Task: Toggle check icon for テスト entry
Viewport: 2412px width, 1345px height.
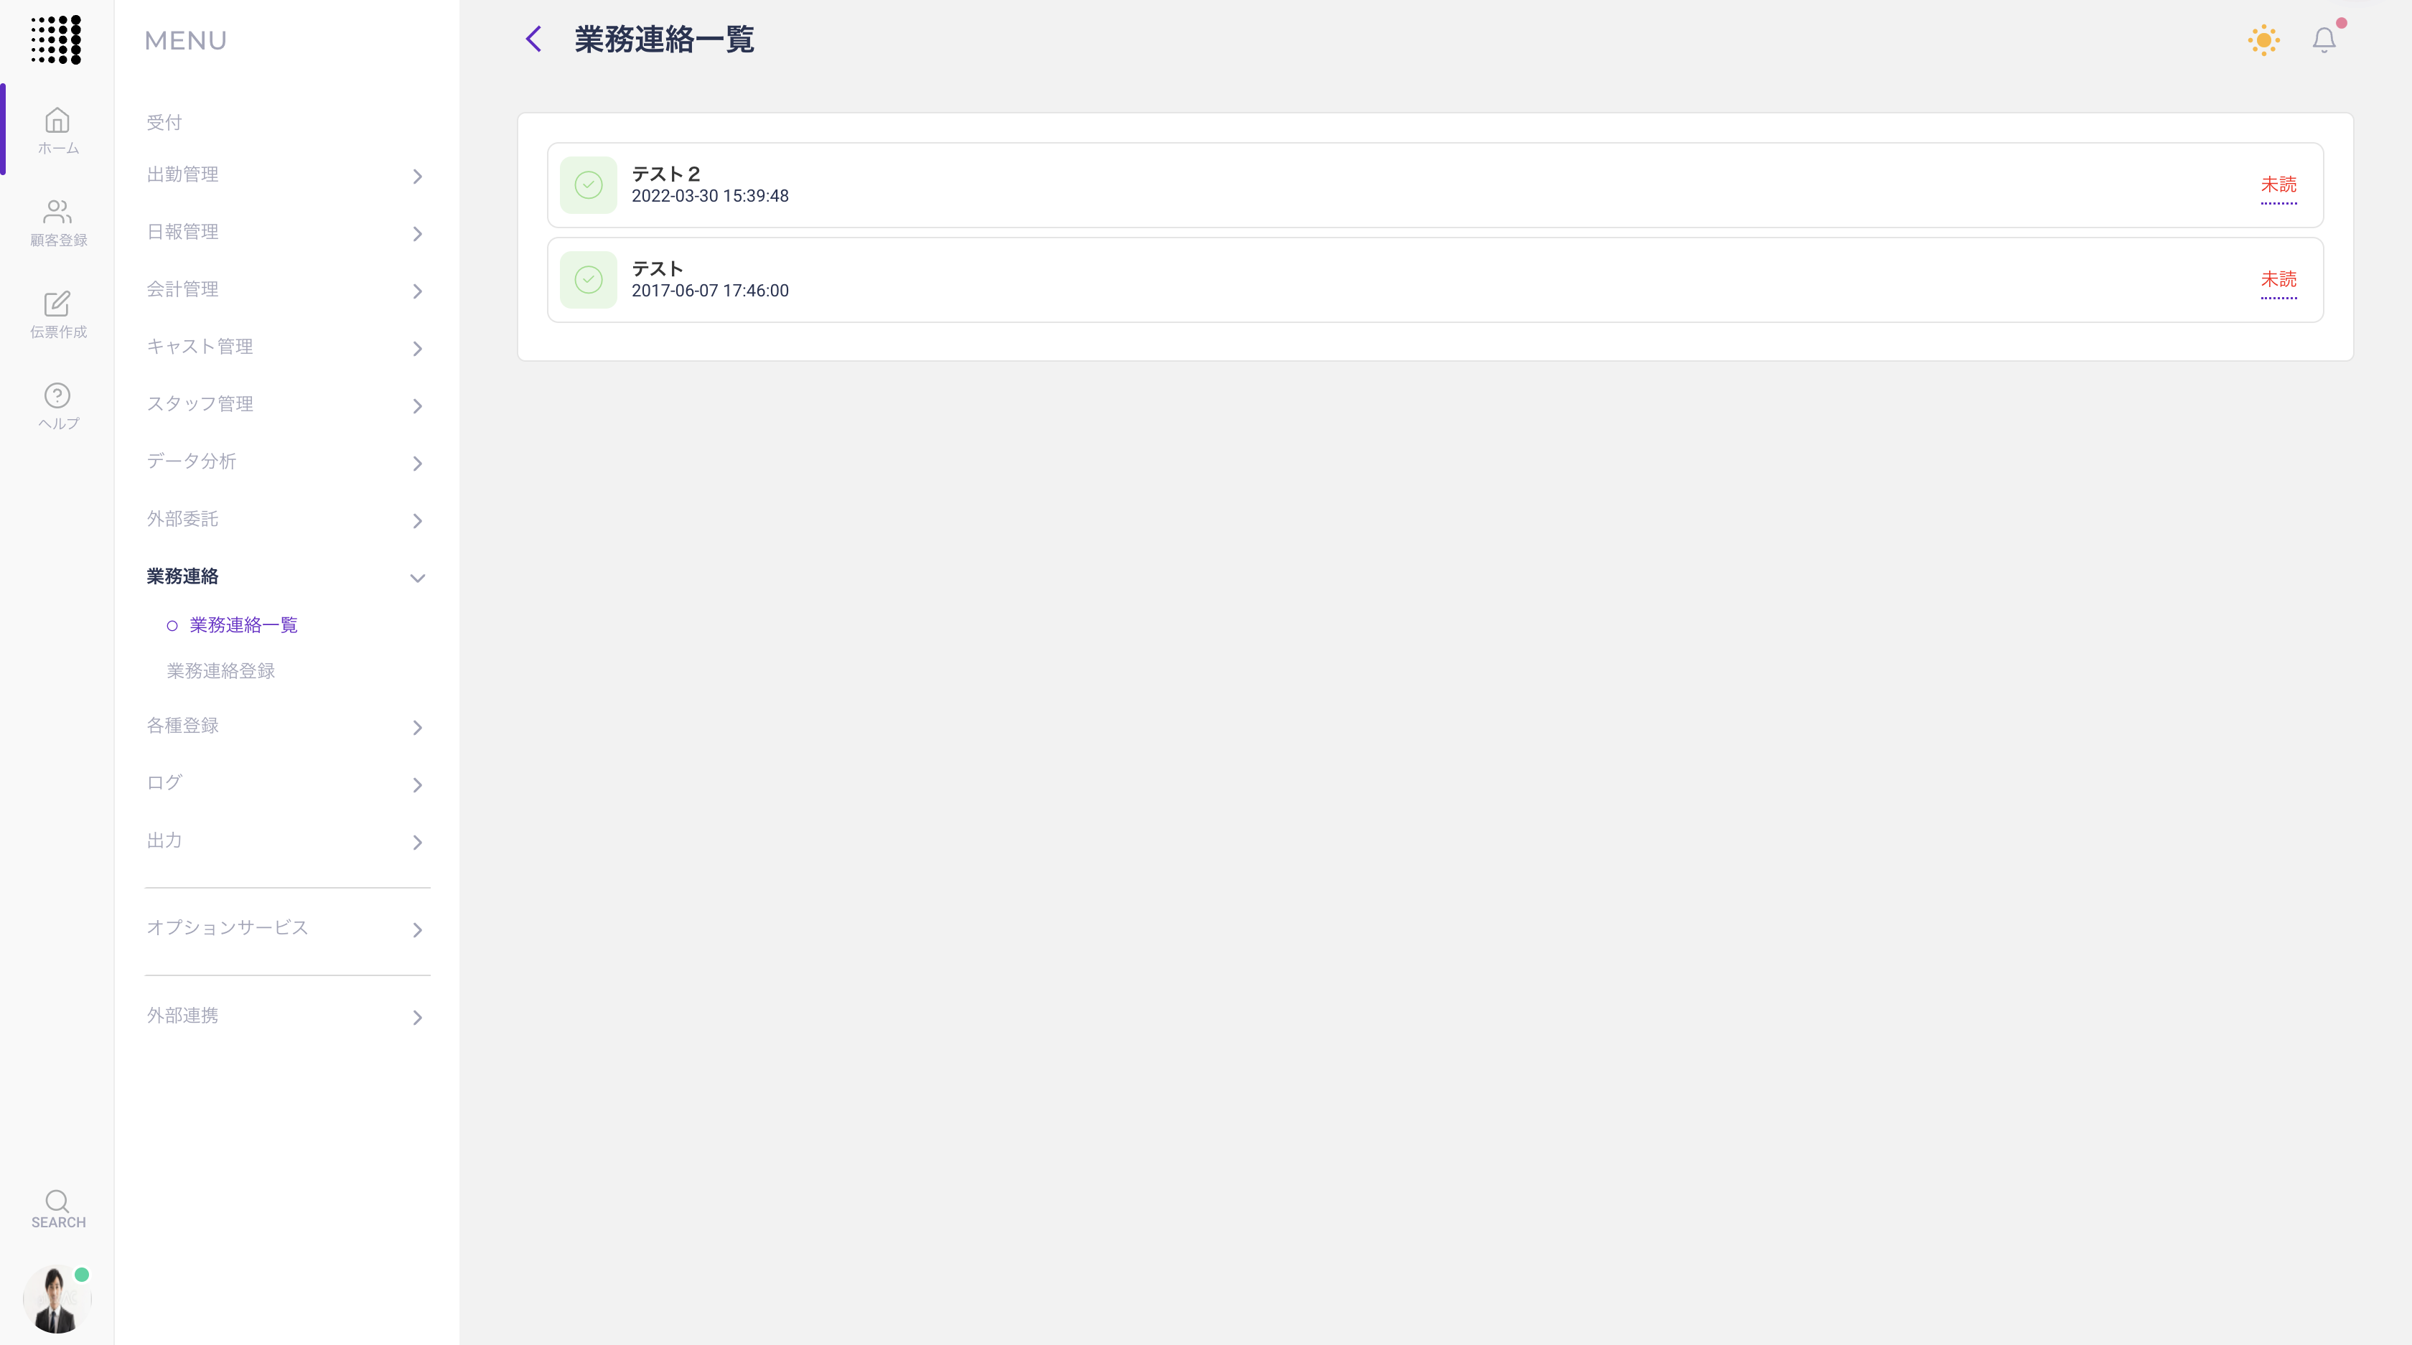Action: point(588,279)
